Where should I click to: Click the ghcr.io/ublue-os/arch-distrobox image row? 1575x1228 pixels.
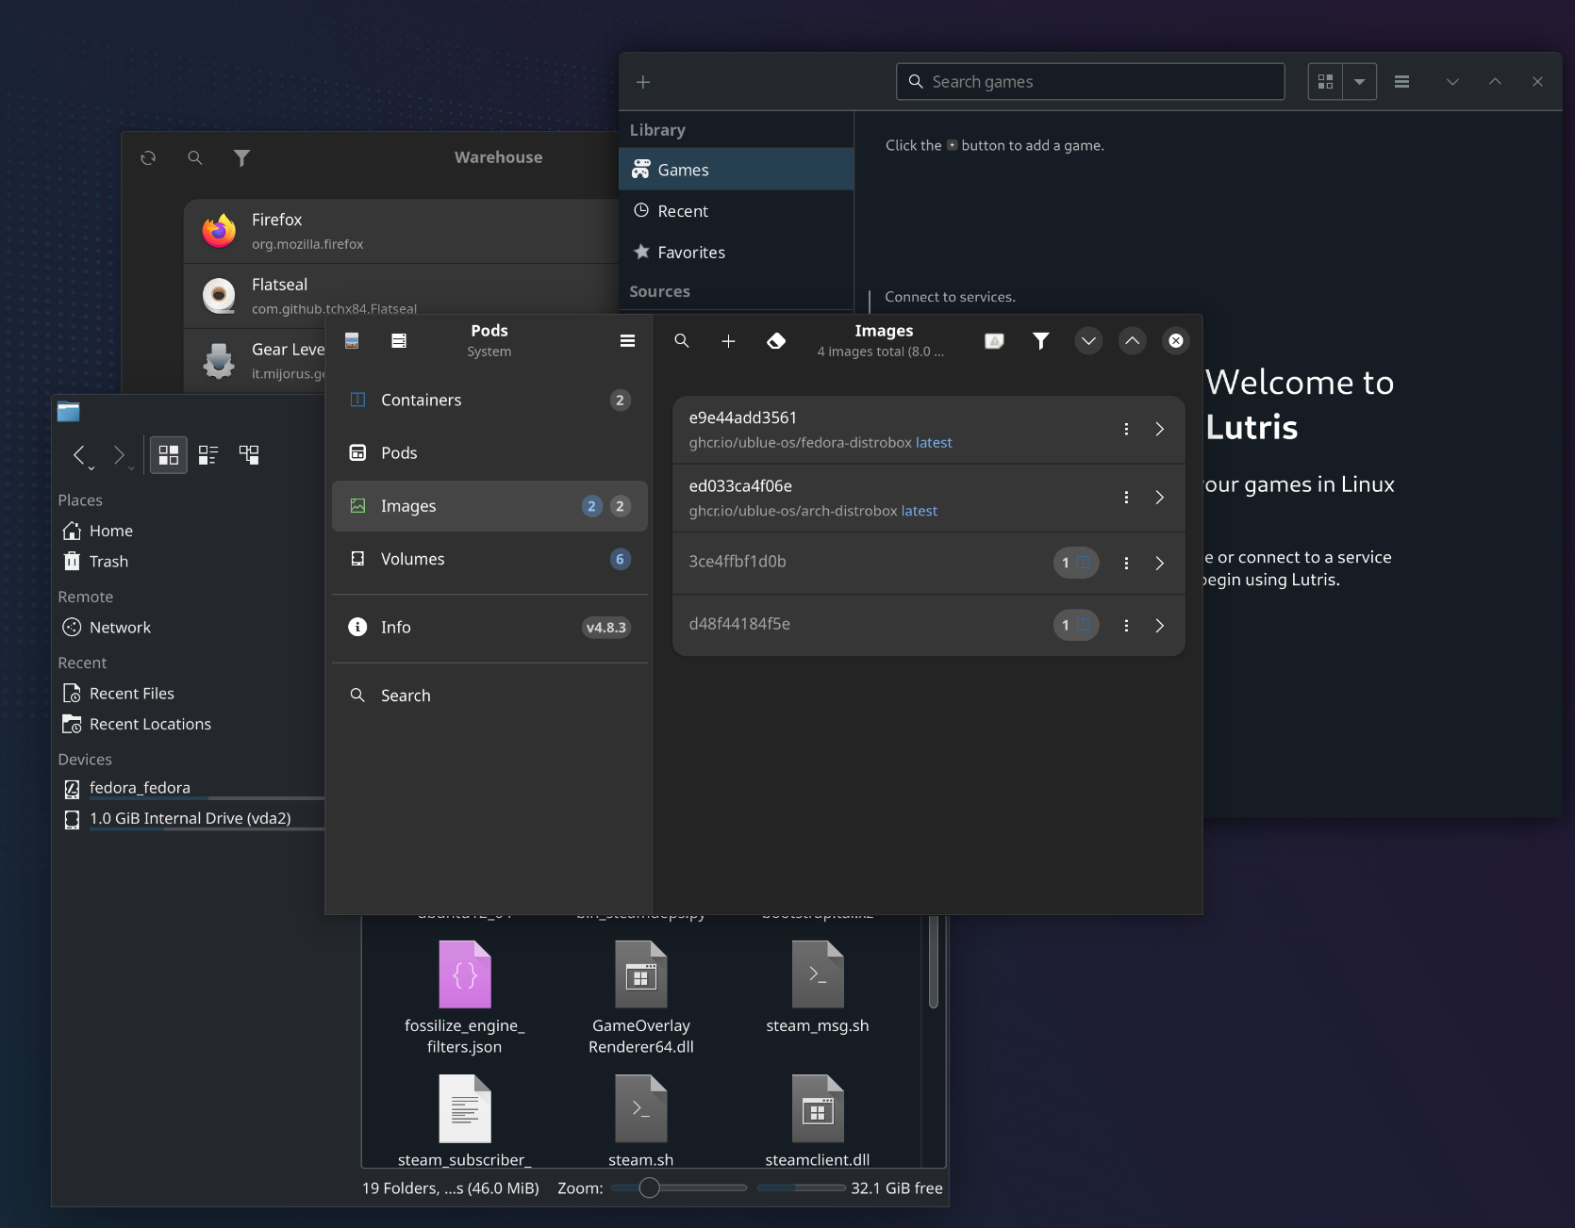928,498
